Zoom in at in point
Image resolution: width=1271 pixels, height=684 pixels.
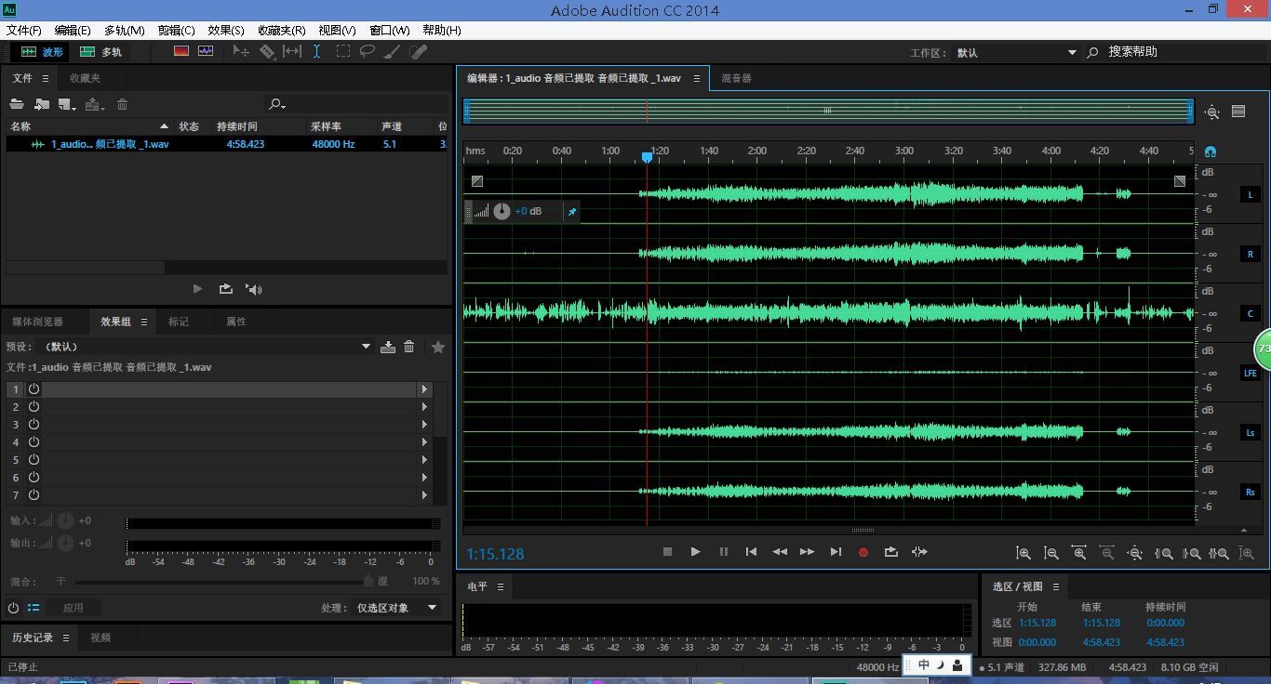click(x=1163, y=553)
